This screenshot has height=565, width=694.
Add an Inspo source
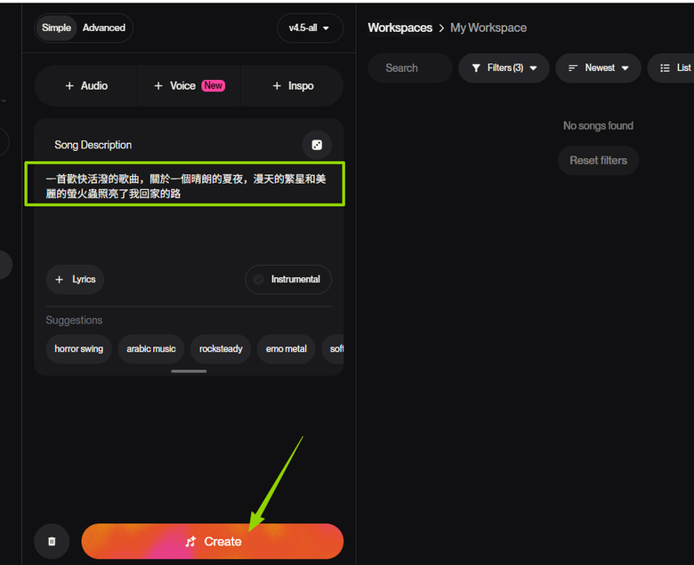point(293,85)
